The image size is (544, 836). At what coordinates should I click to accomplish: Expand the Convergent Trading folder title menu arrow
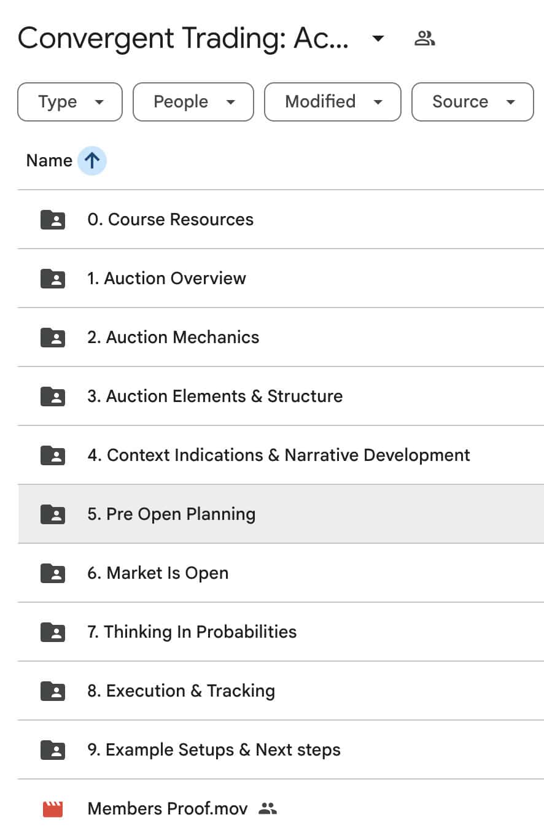(378, 39)
